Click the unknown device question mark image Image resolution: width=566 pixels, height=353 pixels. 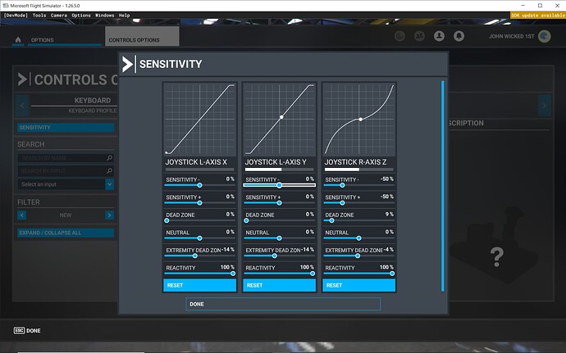click(495, 259)
